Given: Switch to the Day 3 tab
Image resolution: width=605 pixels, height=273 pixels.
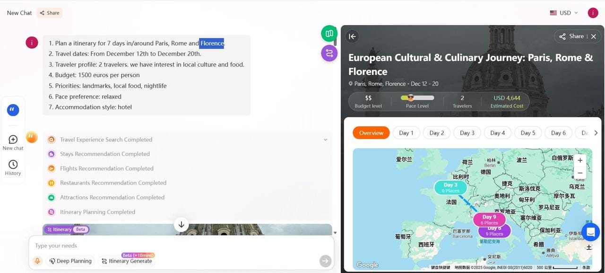Looking at the screenshot, I should (x=467, y=133).
